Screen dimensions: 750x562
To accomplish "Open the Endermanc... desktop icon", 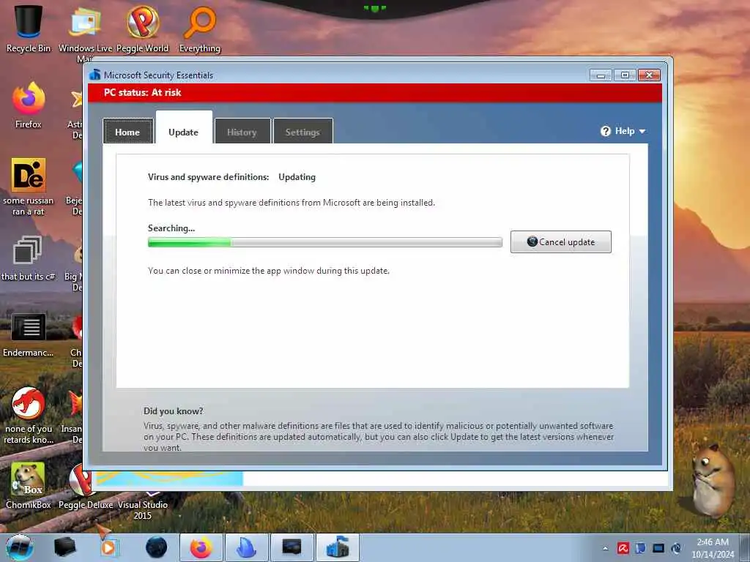I will pyautogui.click(x=29, y=334).
